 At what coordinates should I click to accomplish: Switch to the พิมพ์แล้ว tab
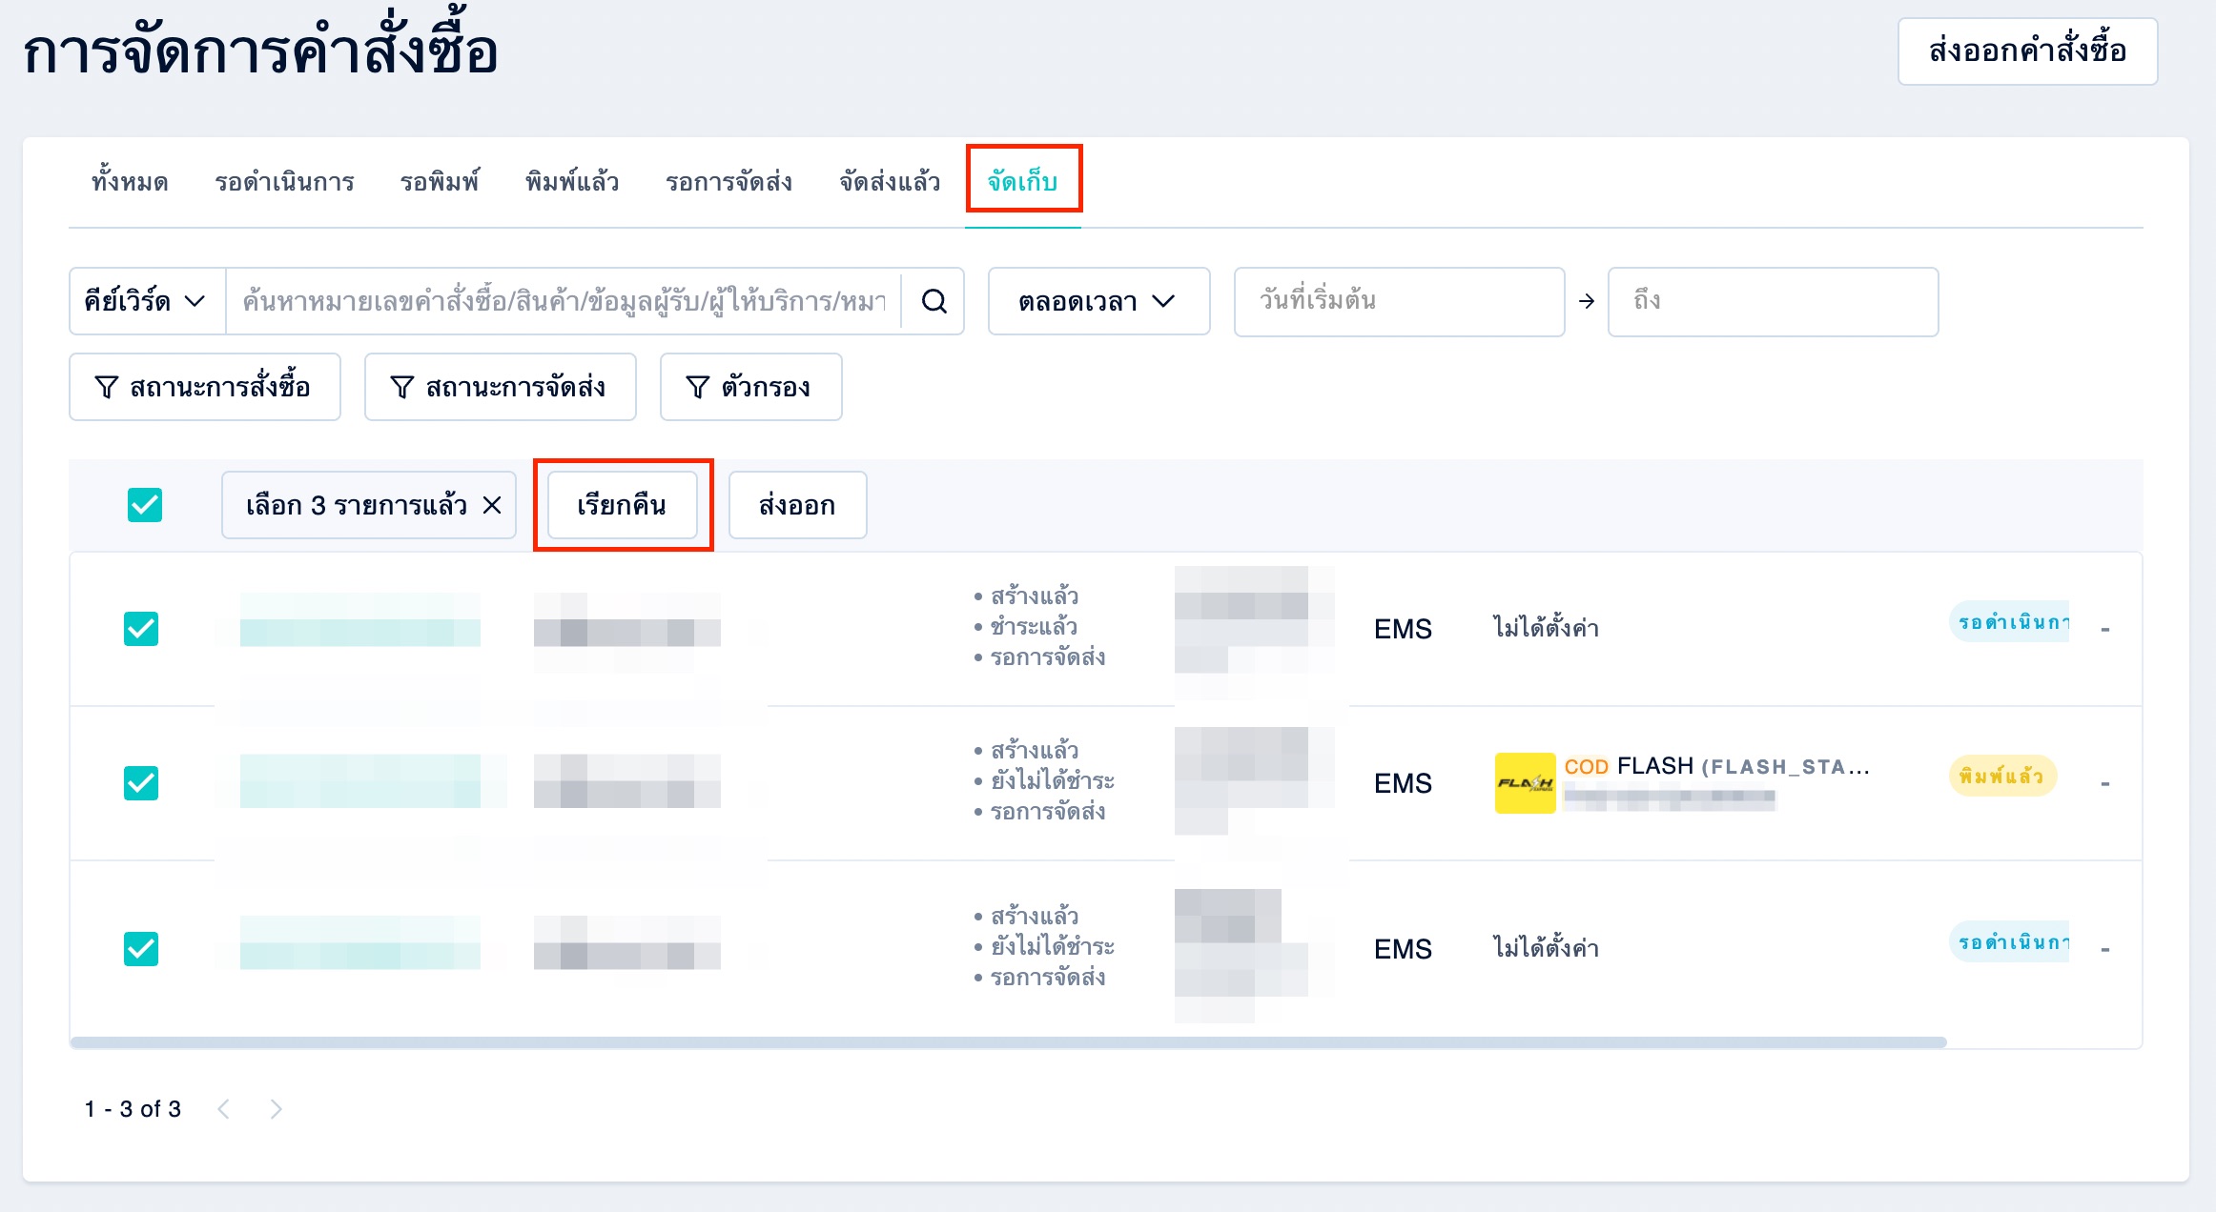[572, 181]
